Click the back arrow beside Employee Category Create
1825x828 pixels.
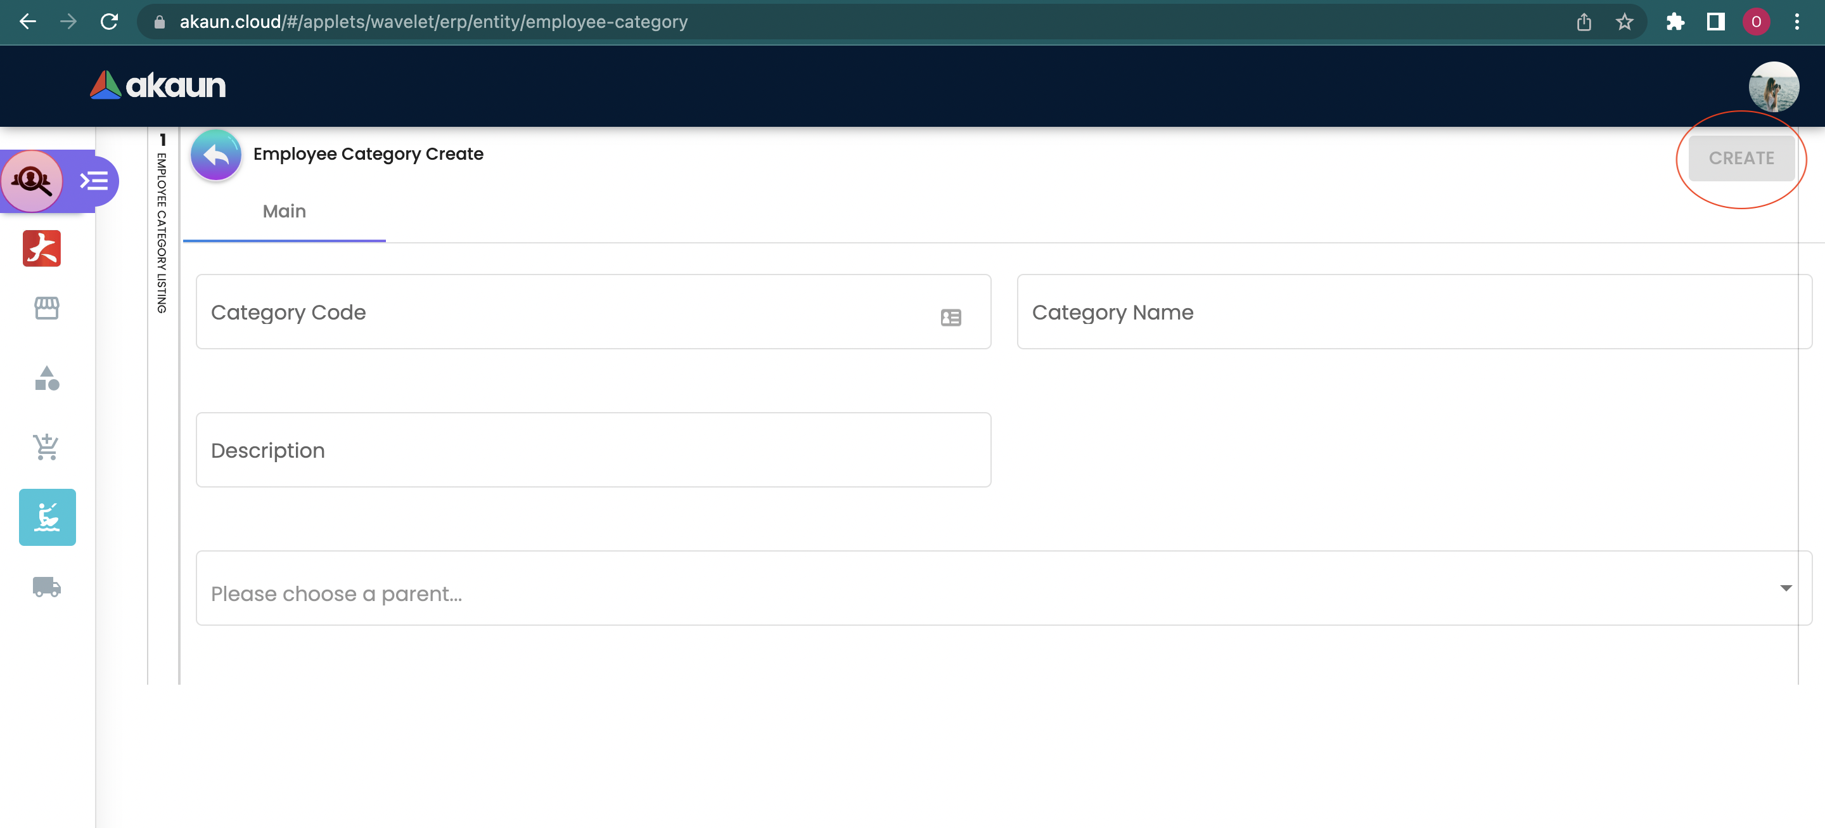[216, 155]
